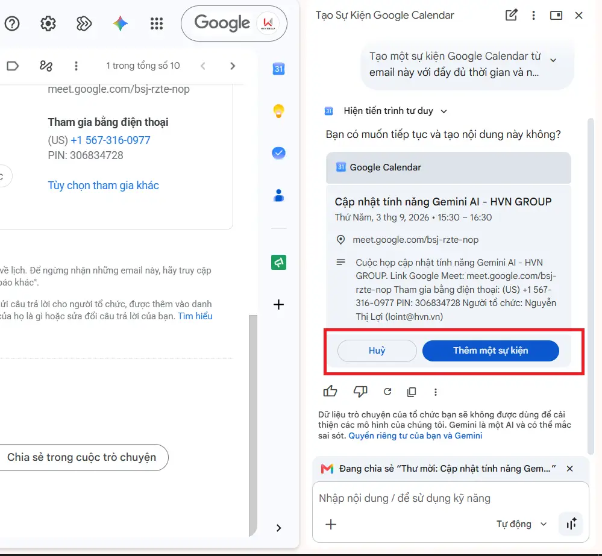Open Contacts person icon

[279, 195]
